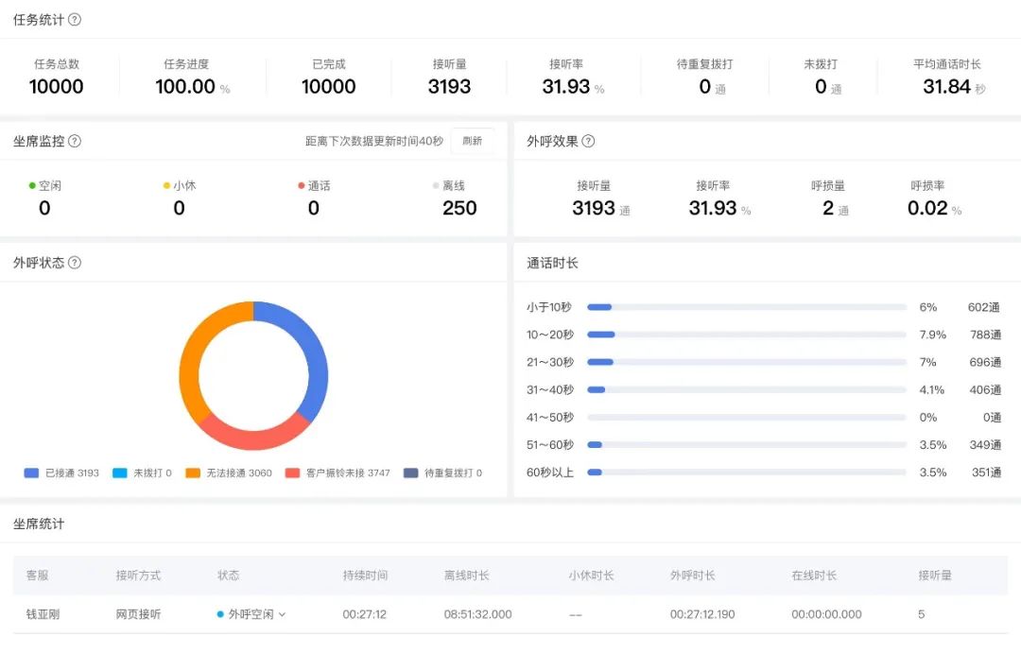Open the 坐席监控 help icon
The image size is (1021, 653).
75,141
